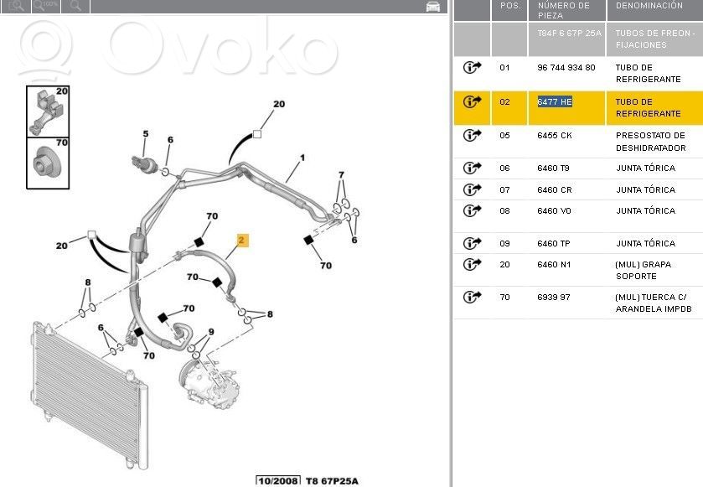Open info icon for row 20 Grapa Soporte
This screenshot has height=487, width=703.
point(472,264)
